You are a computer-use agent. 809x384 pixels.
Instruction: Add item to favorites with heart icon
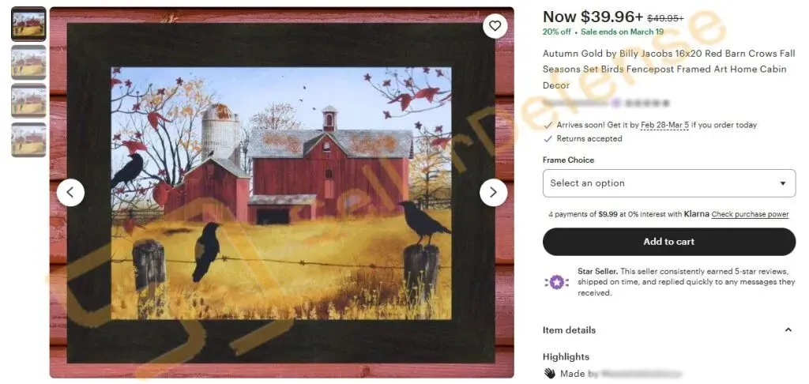495,25
